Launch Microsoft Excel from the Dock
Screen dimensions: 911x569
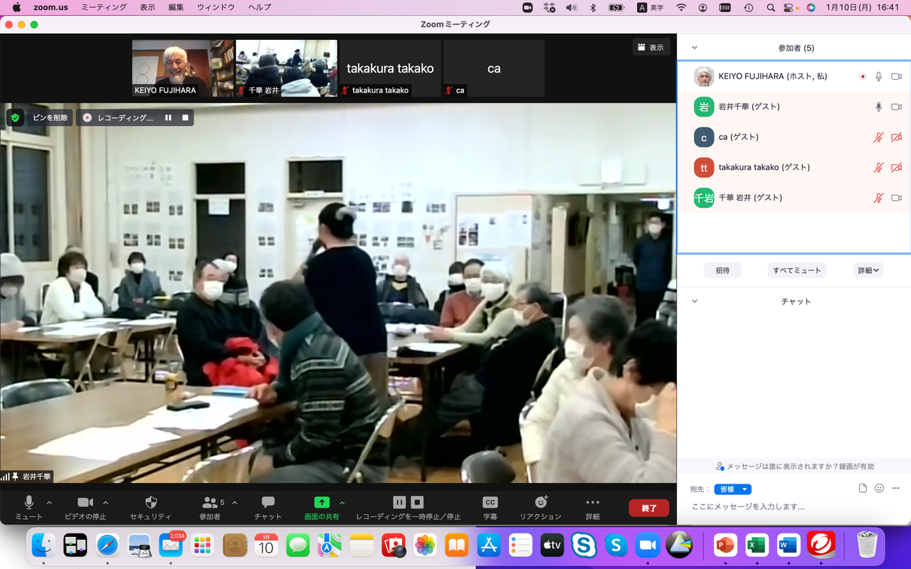pos(756,546)
